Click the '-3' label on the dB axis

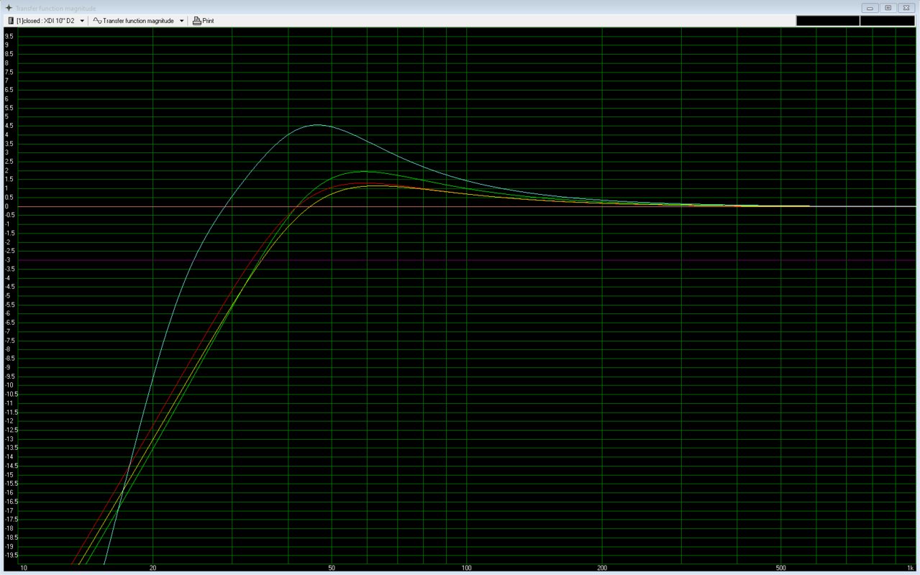coord(8,260)
